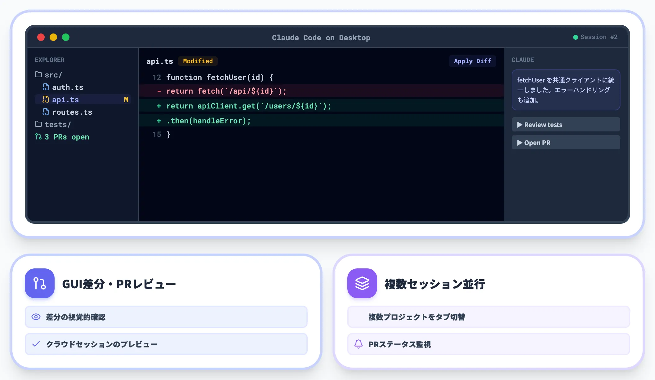Viewport: 655px width, 380px height.
Task: Select the 複数プロジェクトをタブ切替 feature row
Action: (489, 317)
